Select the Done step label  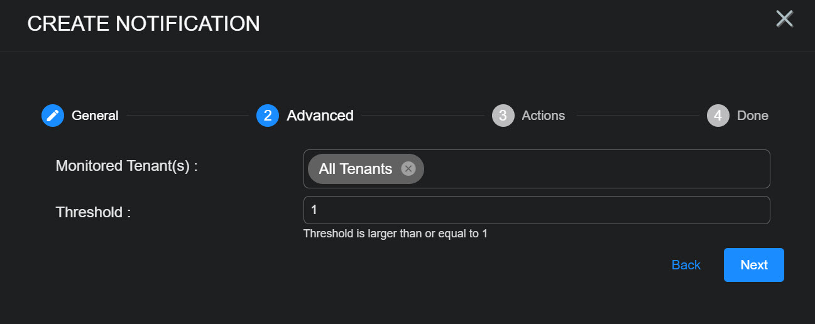click(x=752, y=116)
